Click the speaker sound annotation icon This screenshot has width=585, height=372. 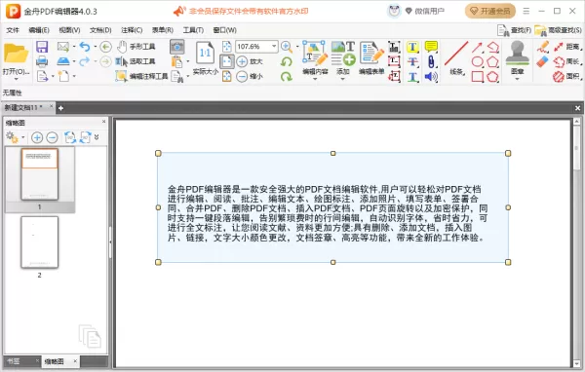pyautogui.click(x=431, y=76)
